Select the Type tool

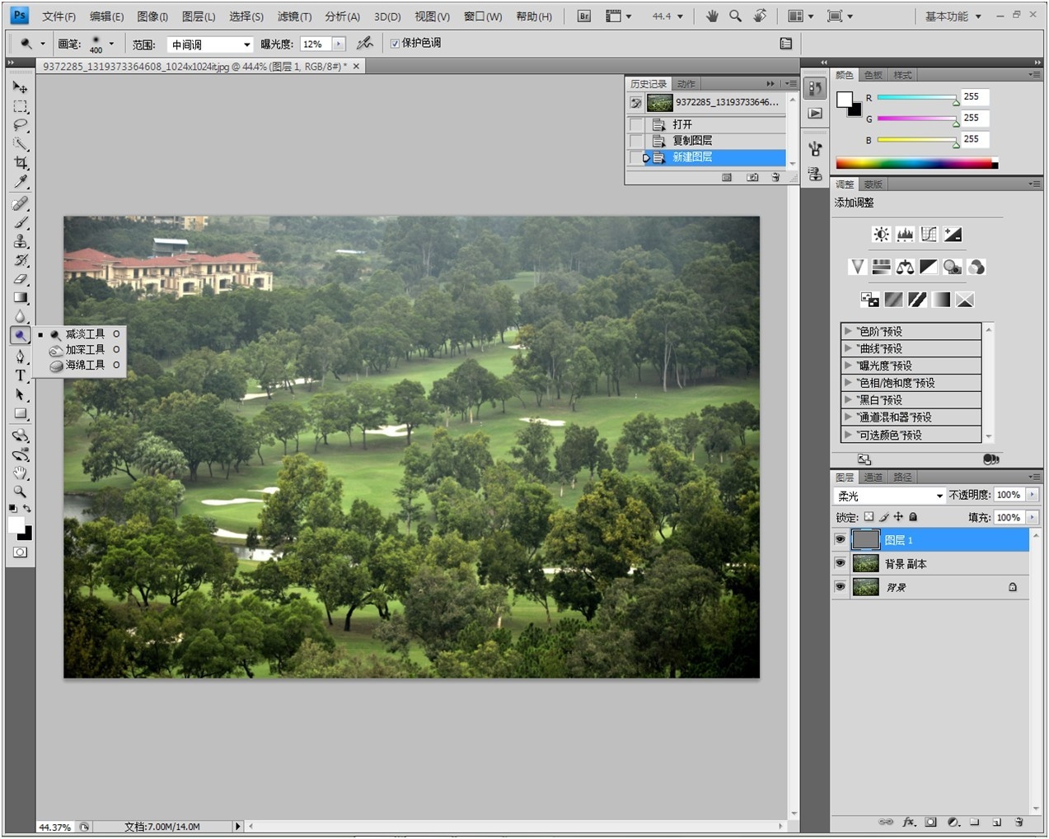21,375
